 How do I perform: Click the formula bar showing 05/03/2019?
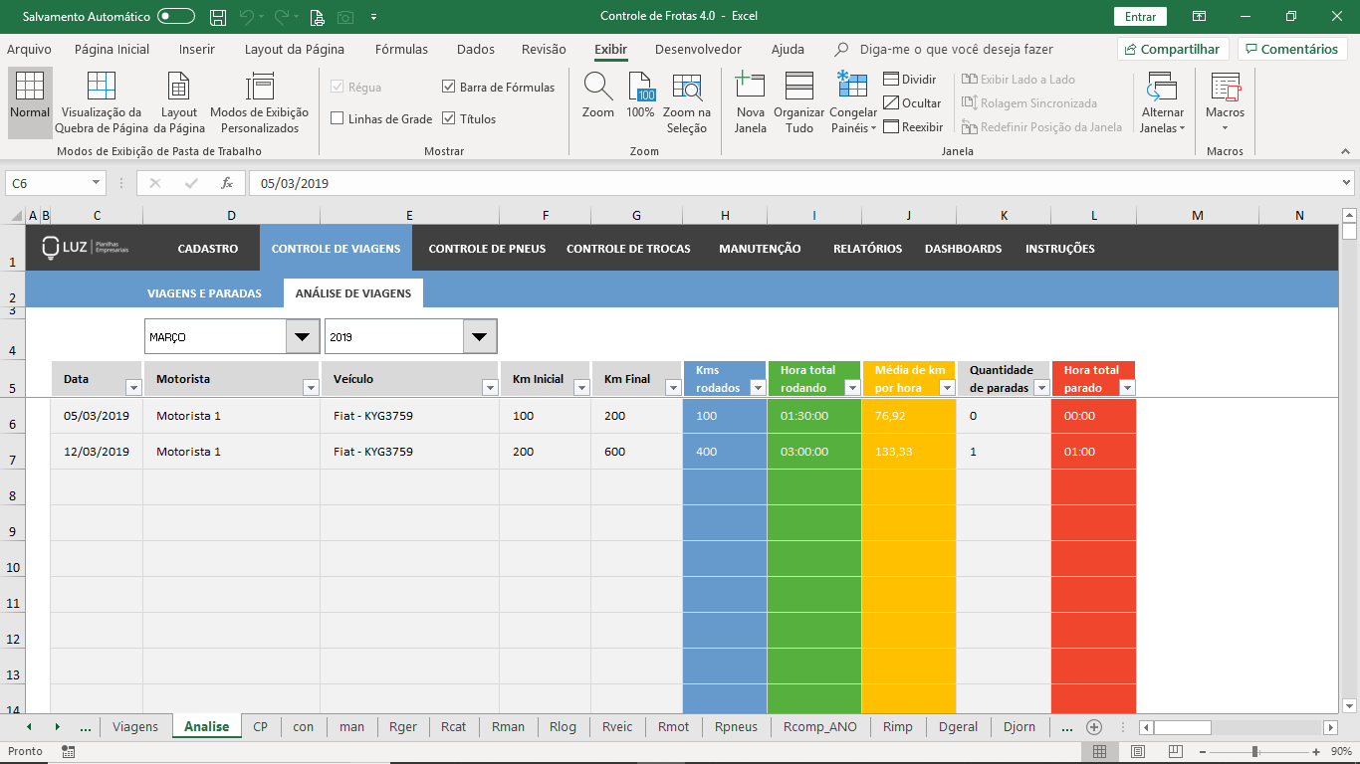(800, 183)
